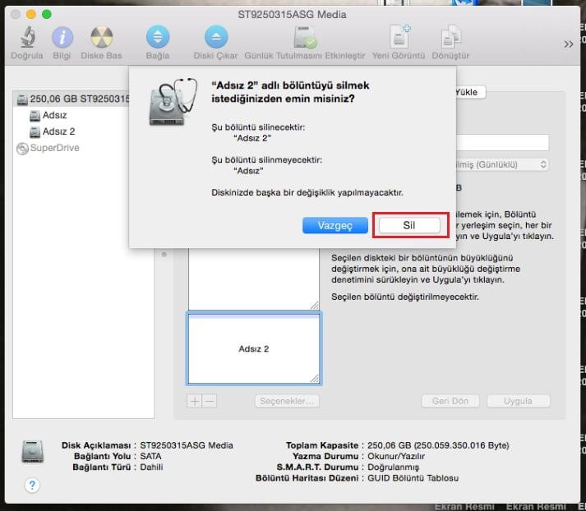
Task: Click the SATA connection value text
Action: click(x=150, y=456)
